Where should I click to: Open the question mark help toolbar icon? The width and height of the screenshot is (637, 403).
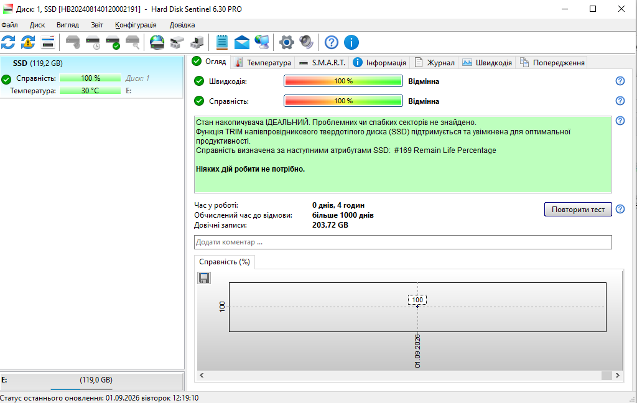tap(332, 42)
